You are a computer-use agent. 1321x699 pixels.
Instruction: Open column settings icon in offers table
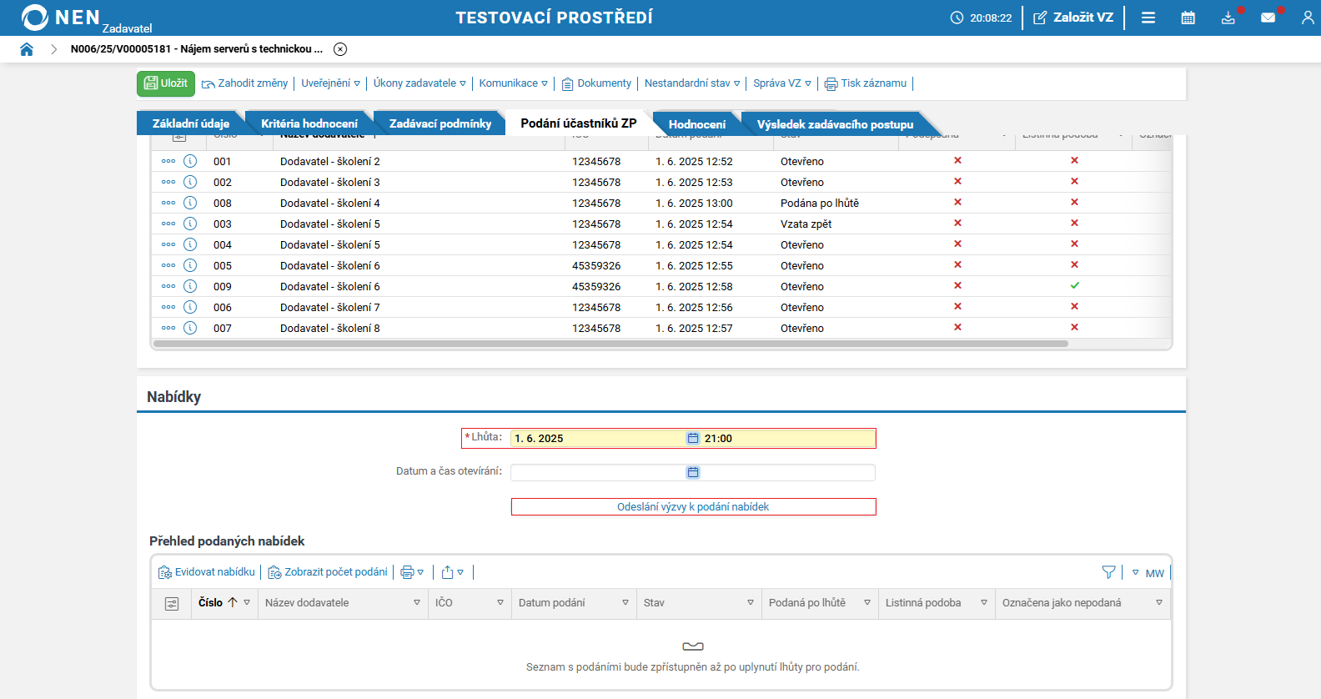172,604
